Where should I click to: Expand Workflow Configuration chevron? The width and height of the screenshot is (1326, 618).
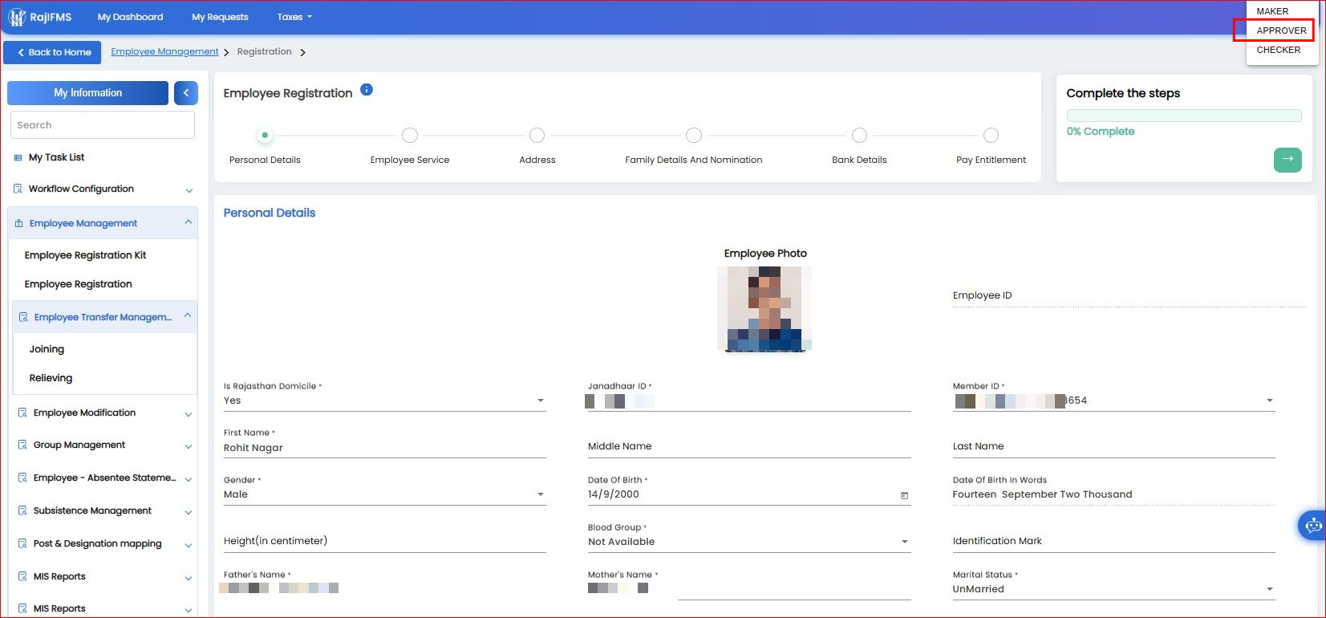click(189, 190)
